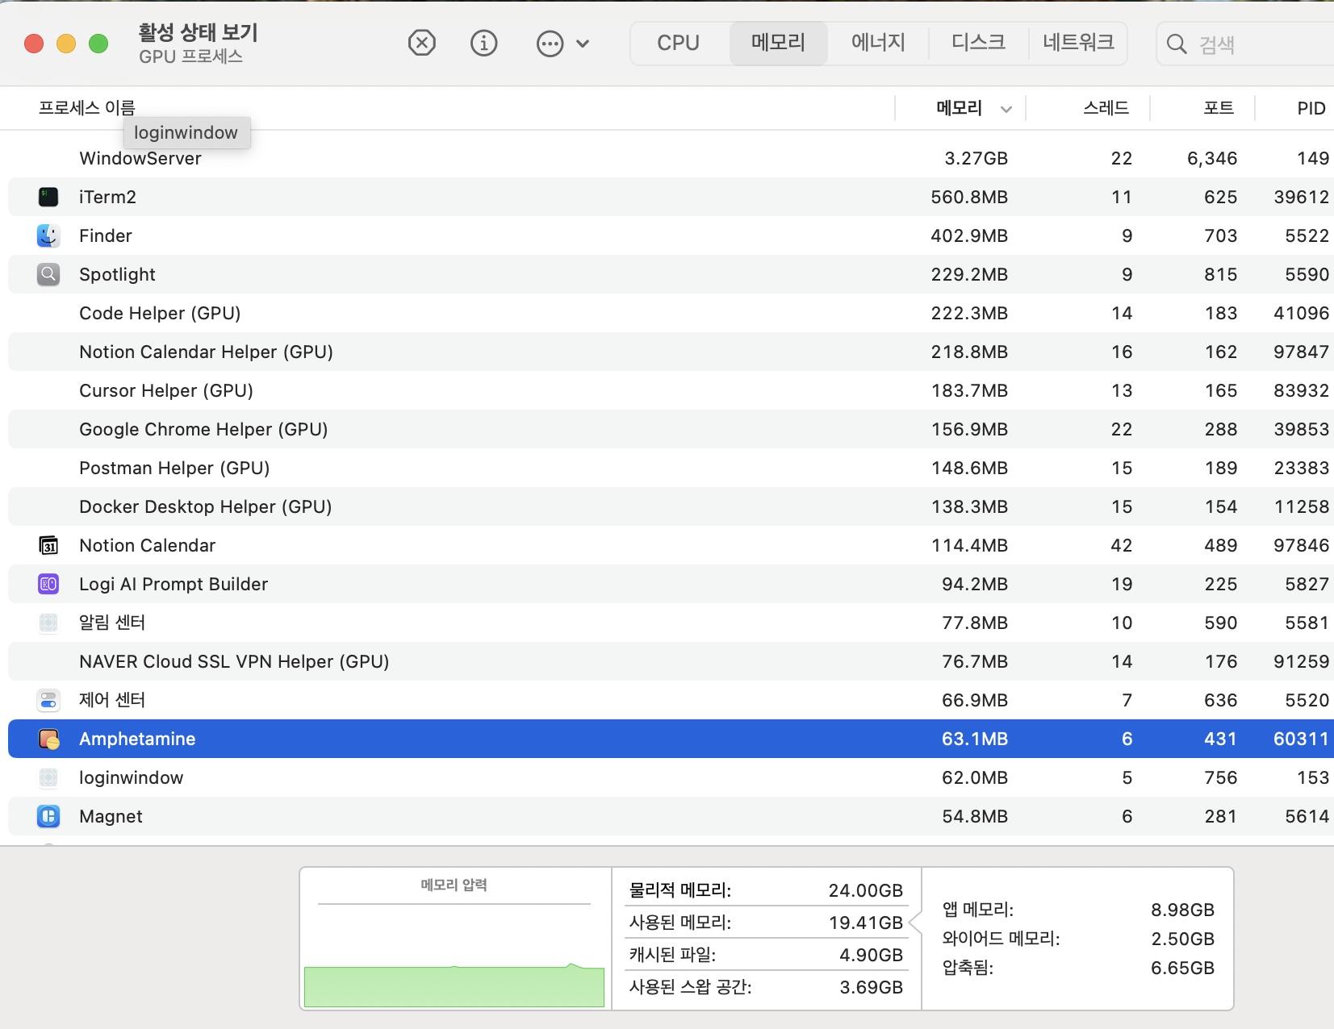Screen dimensions: 1334x1029
Task: Select Logi AI Prompt Builder name
Action: tap(173, 584)
